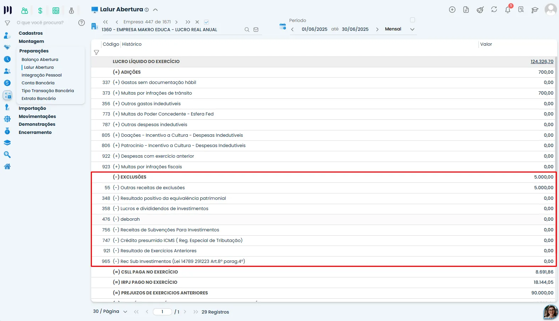Click the table filter funnel icon

coord(96,52)
